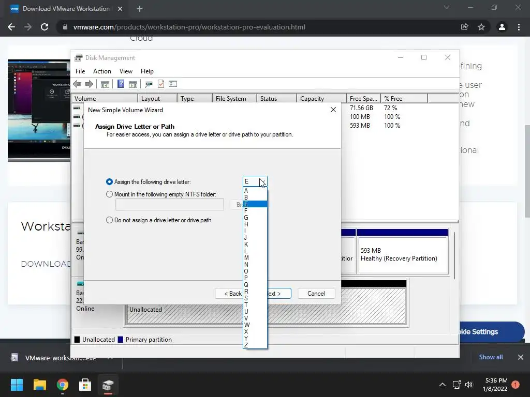This screenshot has width=530, height=397.
Task: Click the Disk Management taskbar icon
Action: pos(108,385)
